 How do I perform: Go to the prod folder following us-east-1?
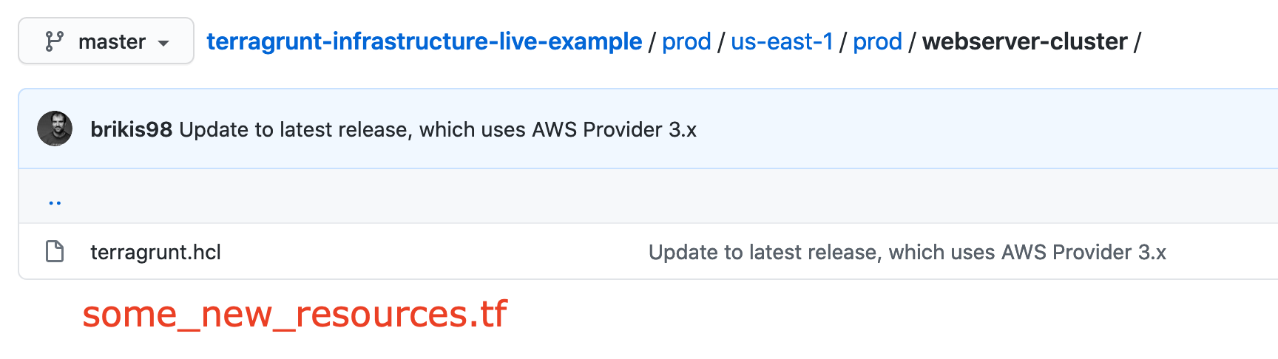click(877, 41)
